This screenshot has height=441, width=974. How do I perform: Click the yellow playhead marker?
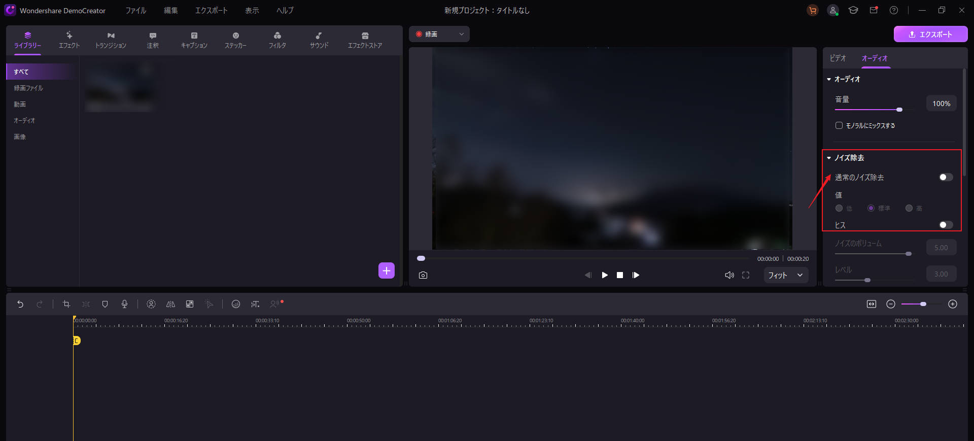76,341
